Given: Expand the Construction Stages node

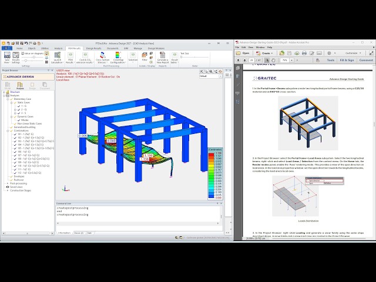Looking at the screenshot, I should point(8,190).
